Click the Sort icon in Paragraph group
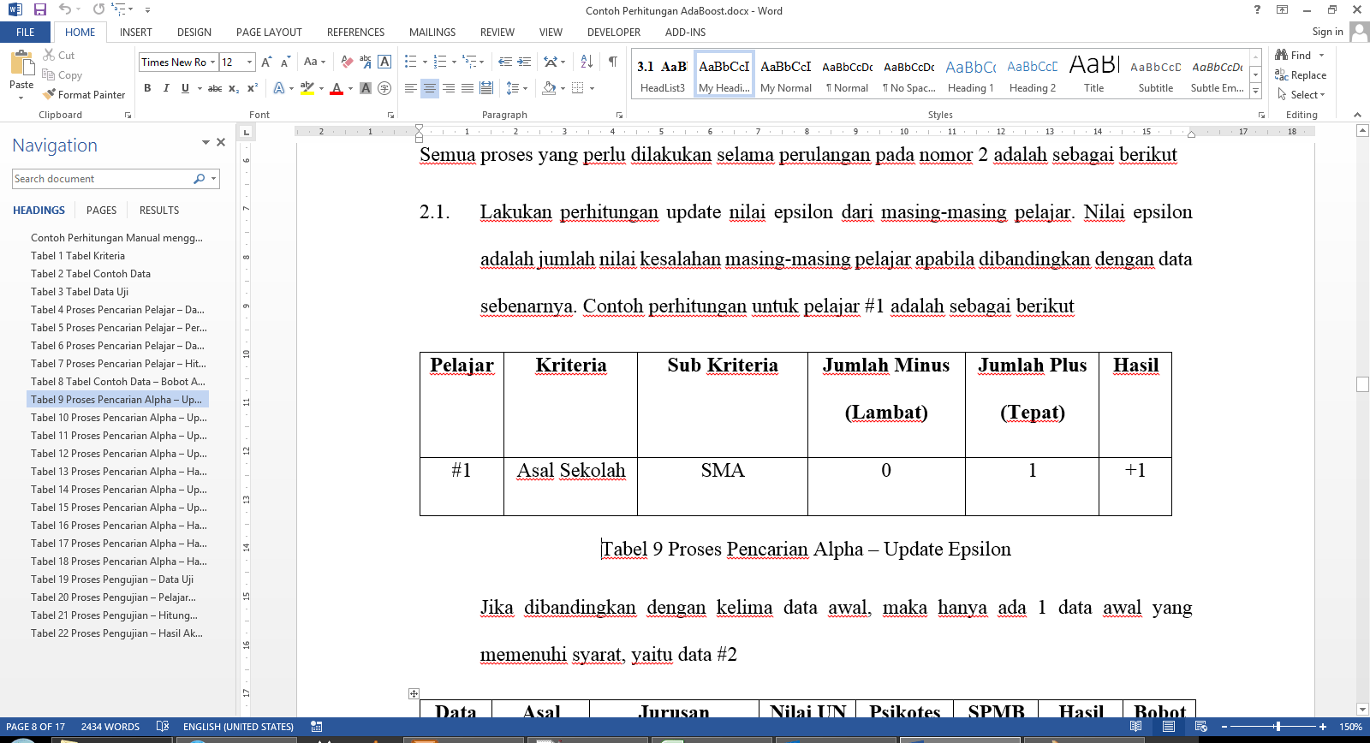Image resolution: width=1370 pixels, height=743 pixels. coord(587,62)
